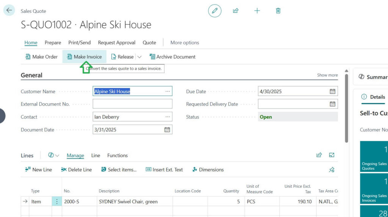Go back using the arrow button
Image resolution: width=388 pixels, height=217 pixels.
coord(9,10)
